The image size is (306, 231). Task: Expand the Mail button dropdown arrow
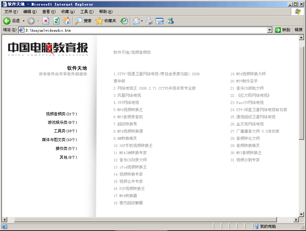tap(142, 21)
